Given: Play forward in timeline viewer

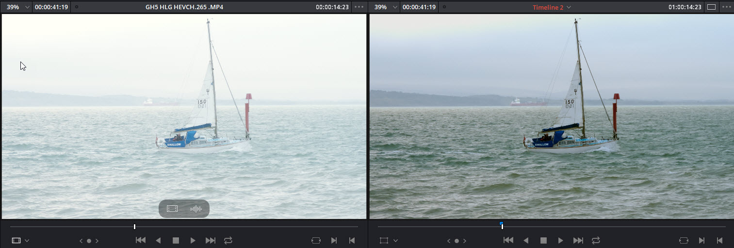Looking at the screenshot, I should tap(560, 240).
